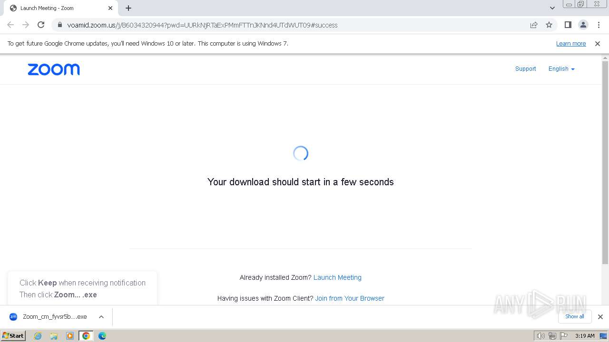The width and height of the screenshot is (609, 342).
Task: Click Join from Your Browser link
Action: click(350, 299)
